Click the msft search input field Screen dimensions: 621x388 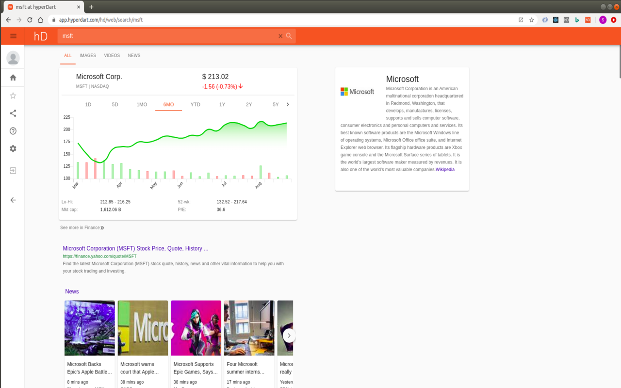(x=168, y=36)
